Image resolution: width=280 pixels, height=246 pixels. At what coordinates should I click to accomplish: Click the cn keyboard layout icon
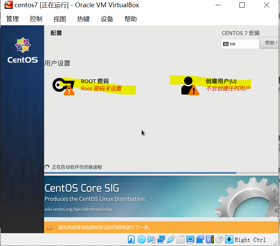click(226, 44)
